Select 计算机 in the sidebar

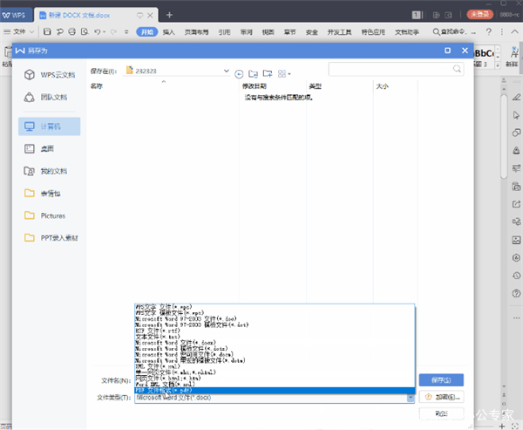[x=50, y=126]
